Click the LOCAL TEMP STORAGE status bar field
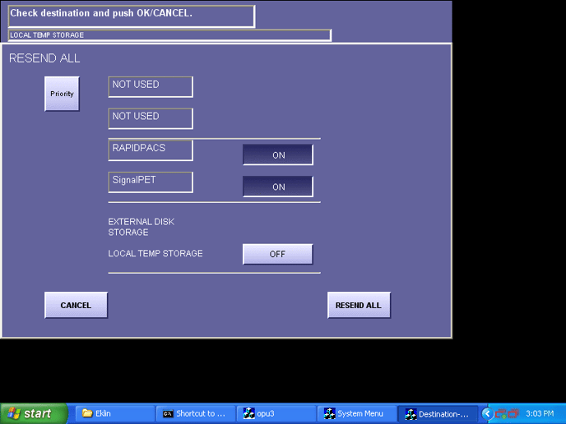The width and height of the screenshot is (566, 424). click(x=169, y=35)
